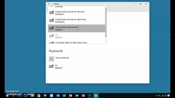The height and width of the screenshot is (98, 175).
Task: Open the Action Center notifications icon
Action: [168, 96]
